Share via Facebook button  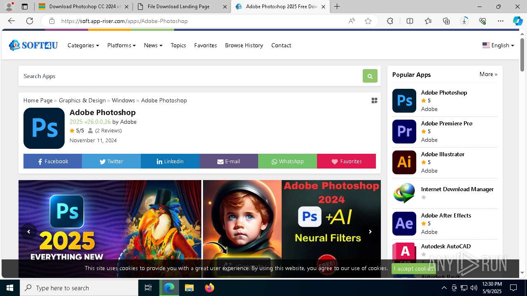pos(53,161)
